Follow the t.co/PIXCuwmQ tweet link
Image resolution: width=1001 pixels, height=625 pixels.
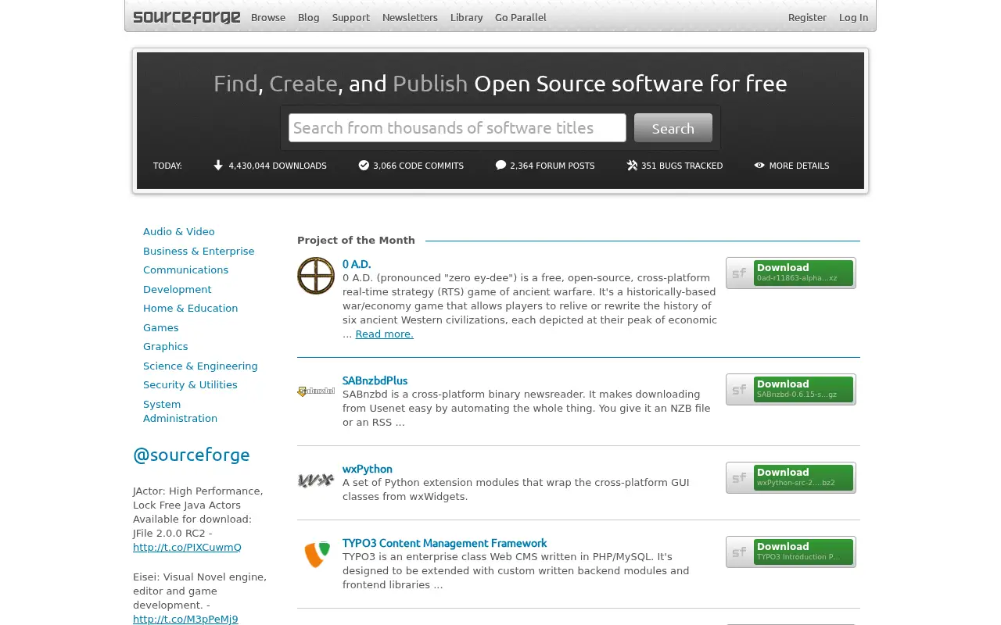tap(187, 547)
